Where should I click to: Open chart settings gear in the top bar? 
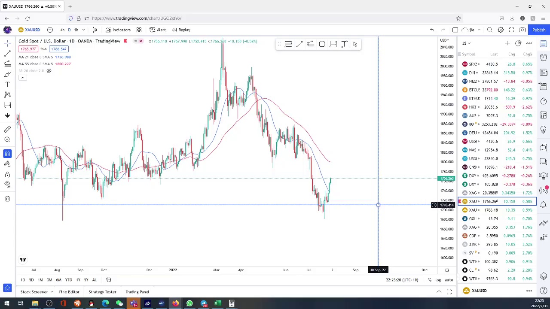[501, 30]
